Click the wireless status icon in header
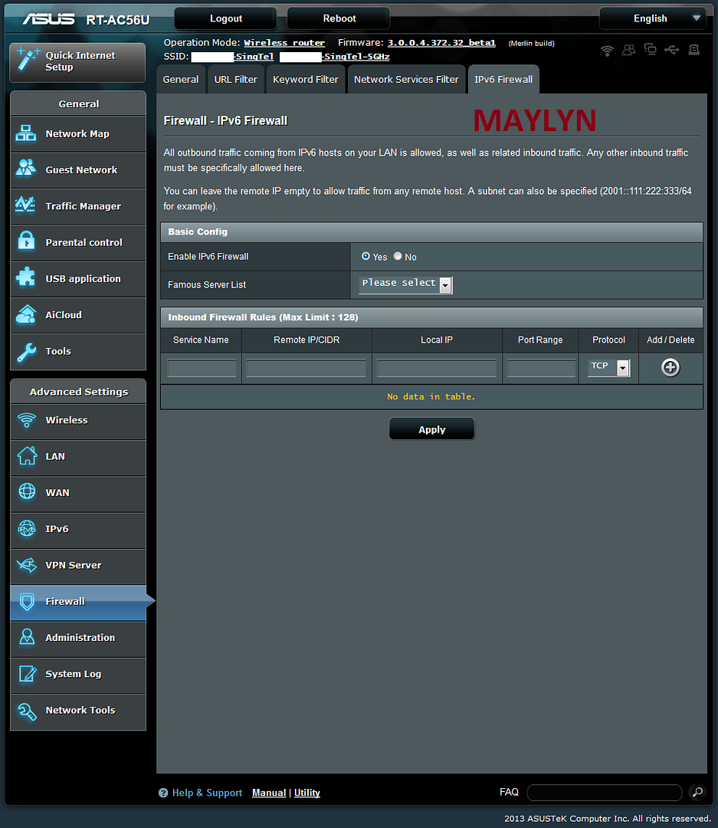Screen dimensions: 718x828 607,51
